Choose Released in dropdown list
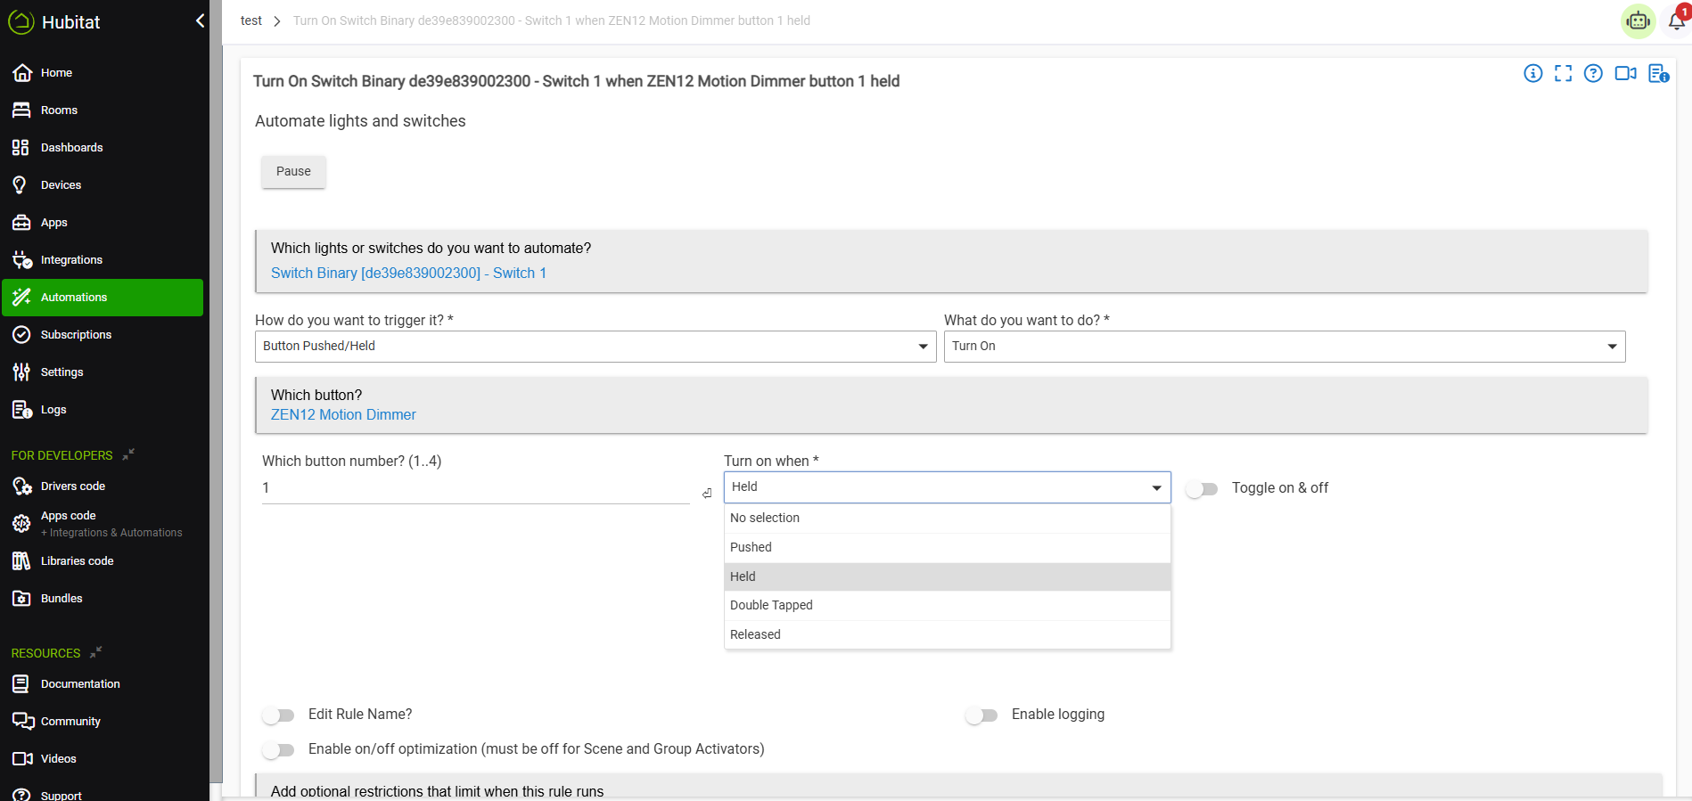Viewport: 1692px width, 801px height. click(947, 635)
